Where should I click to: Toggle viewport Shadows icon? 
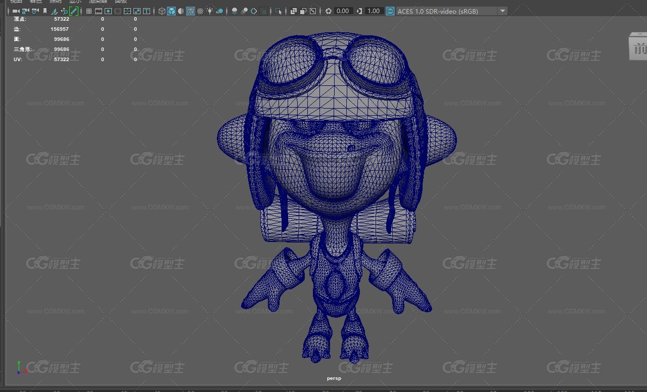[220, 11]
